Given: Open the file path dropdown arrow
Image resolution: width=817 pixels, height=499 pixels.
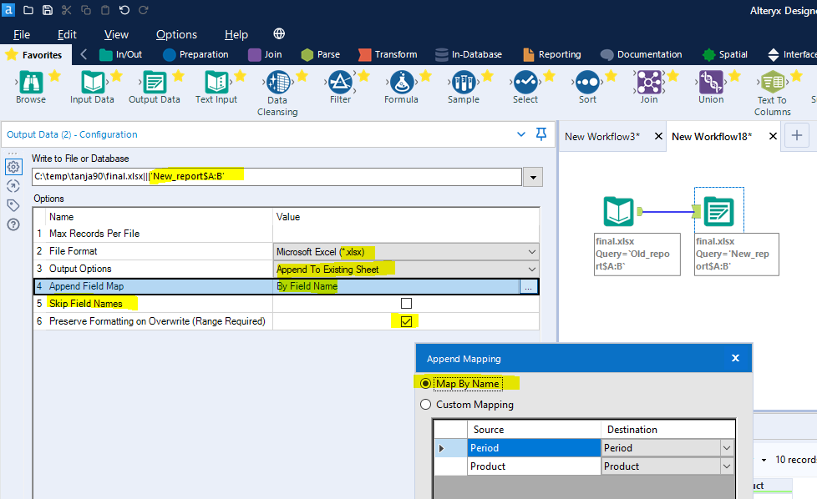Looking at the screenshot, I should (x=533, y=177).
